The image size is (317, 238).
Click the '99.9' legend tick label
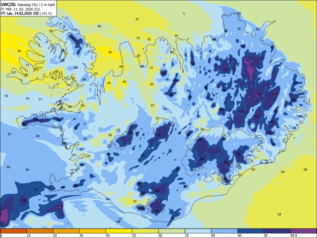coord(293,235)
